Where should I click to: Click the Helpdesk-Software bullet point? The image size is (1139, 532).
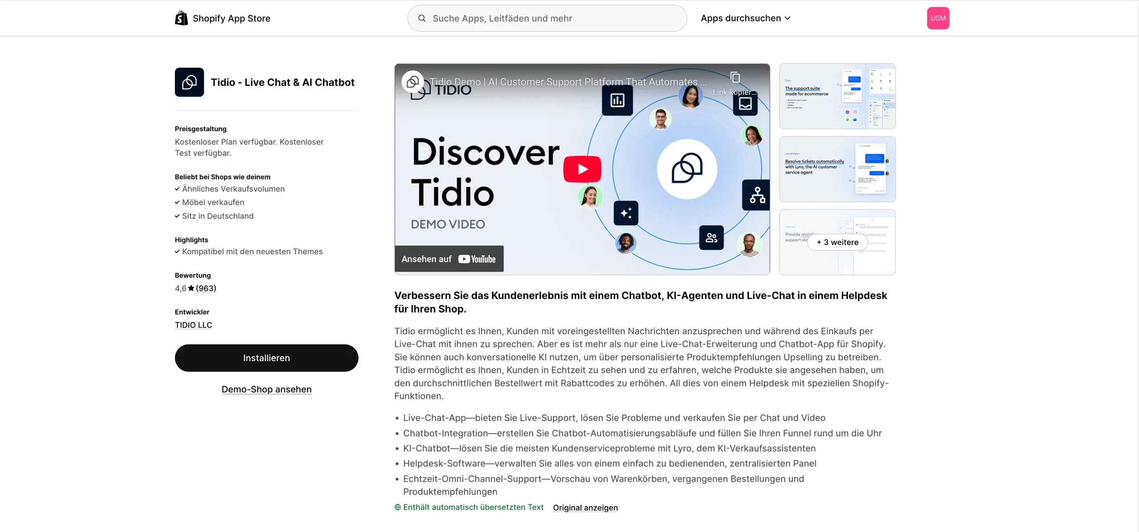(x=610, y=463)
